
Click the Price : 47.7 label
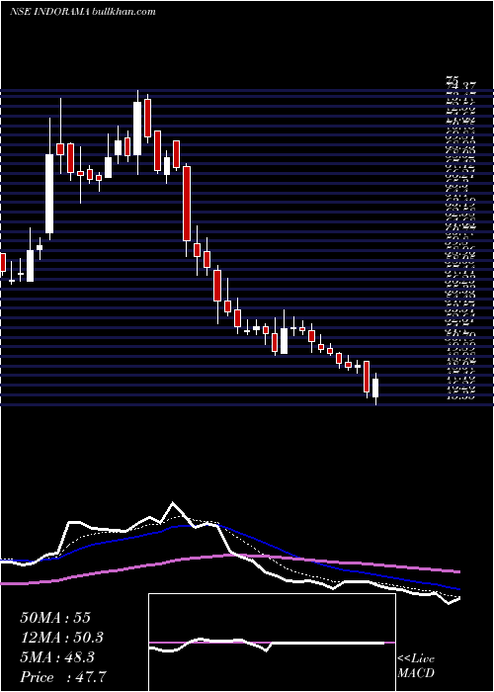[x=63, y=677]
